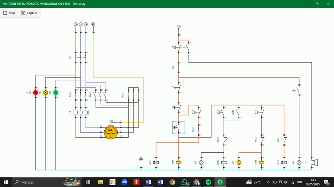
Task: Open WhatsApp with 30 badge in taskbar
Action: (x=184, y=182)
